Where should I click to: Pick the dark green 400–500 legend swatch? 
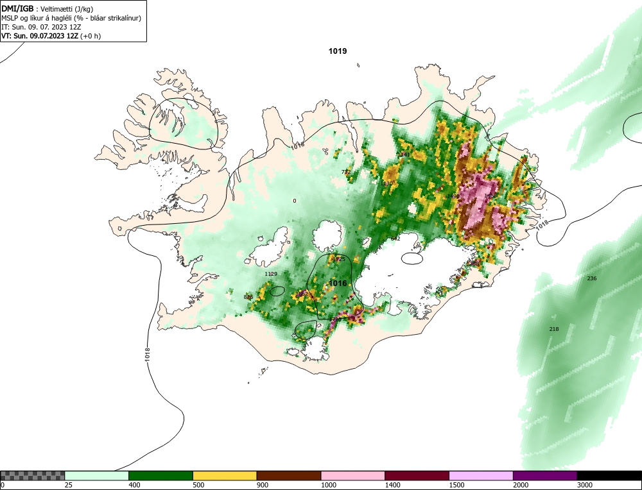pyautogui.click(x=160, y=475)
